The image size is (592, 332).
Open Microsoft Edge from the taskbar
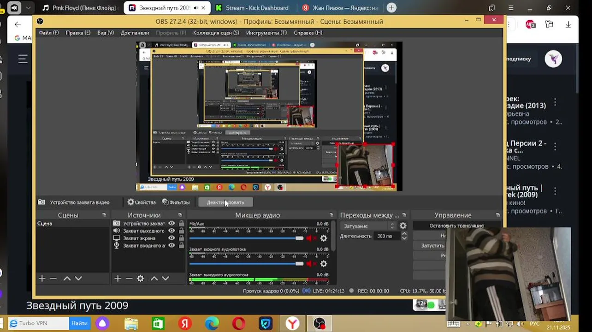coord(212,324)
